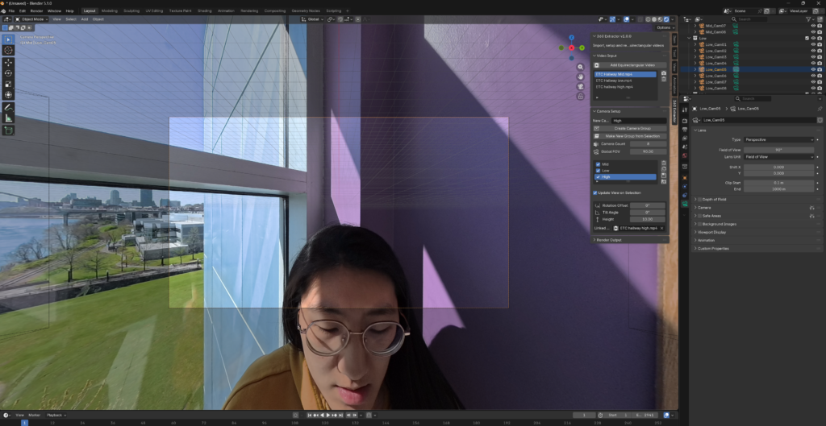Expand the Depth of Field panel
Image resolution: width=826 pixels, height=426 pixels.
pos(714,200)
